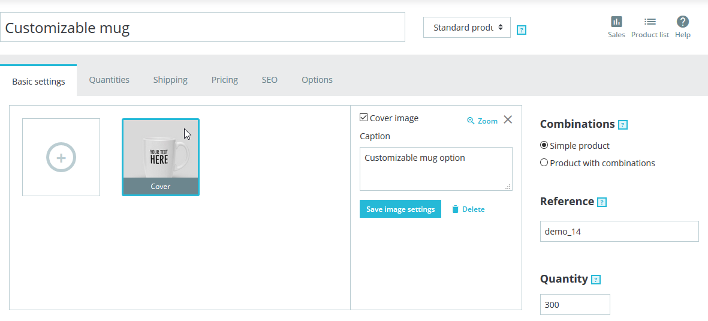Add a new image with plus icon
The image size is (708, 321).
tap(61, 157)
